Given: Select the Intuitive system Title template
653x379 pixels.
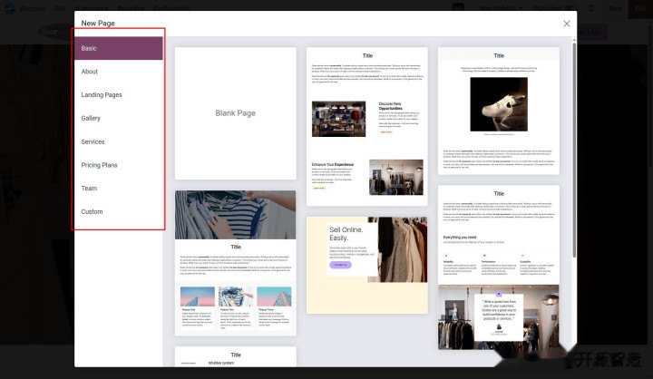Looking at the screenshot, I should 235,357.
